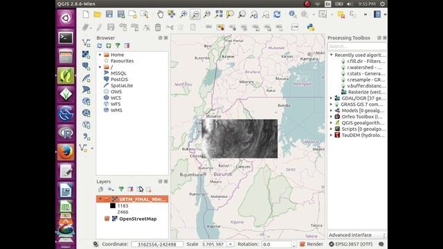Collapse Recently used algorithms group

[x=332, y=55]
